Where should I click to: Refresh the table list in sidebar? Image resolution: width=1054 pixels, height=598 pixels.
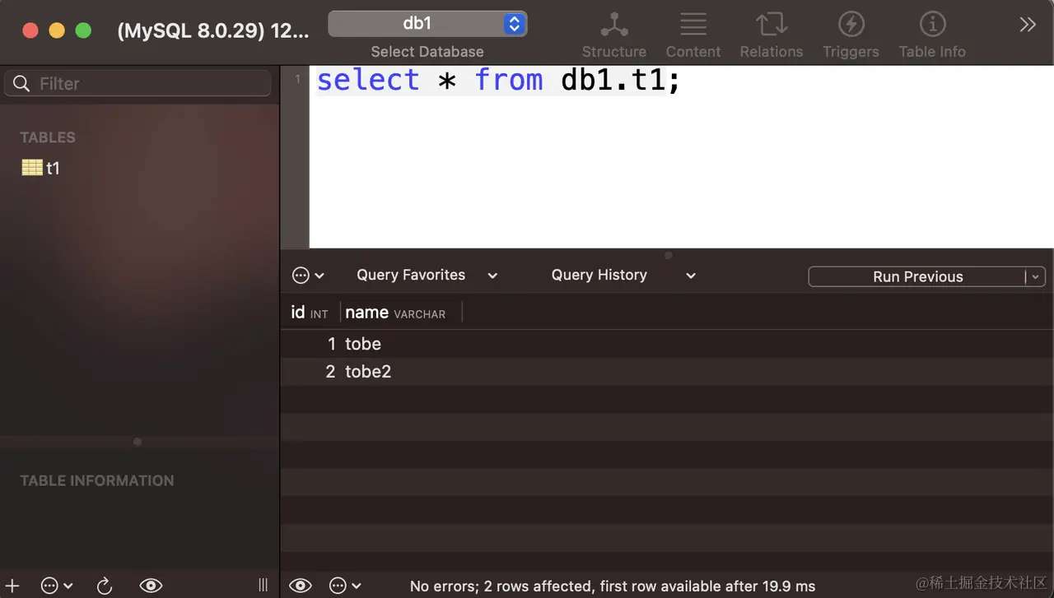click(x=105, y=586)
